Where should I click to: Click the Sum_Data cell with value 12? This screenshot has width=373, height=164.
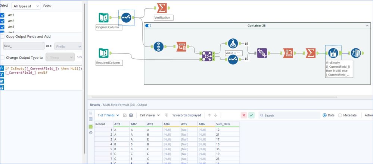(x=227, y=130)
